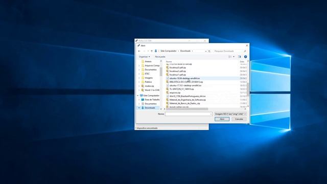
Task: Select modos.zip in the navigation tree
Action: [x=149, y=86]
